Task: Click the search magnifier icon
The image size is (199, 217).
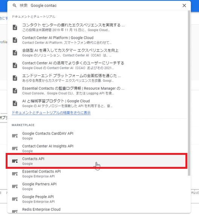Action: [14, 6]
